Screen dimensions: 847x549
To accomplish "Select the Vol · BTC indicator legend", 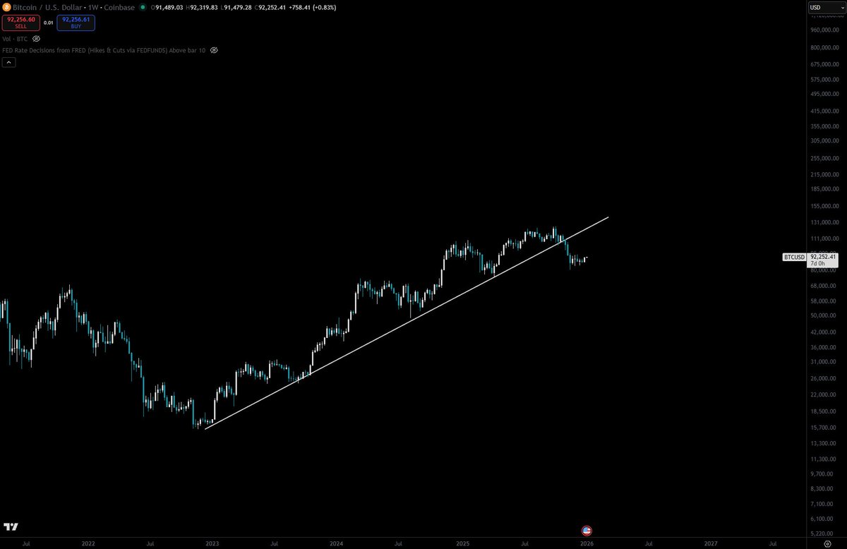I will coord(16,38).
